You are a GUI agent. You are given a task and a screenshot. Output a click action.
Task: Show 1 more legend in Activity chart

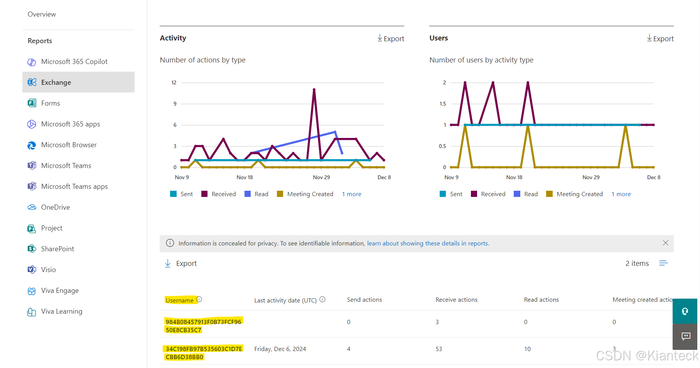(x=352, y=194)
